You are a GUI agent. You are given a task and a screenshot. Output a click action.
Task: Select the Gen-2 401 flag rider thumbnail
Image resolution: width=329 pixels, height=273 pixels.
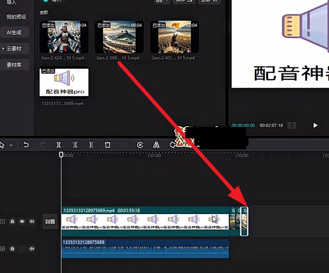[174, 37]
